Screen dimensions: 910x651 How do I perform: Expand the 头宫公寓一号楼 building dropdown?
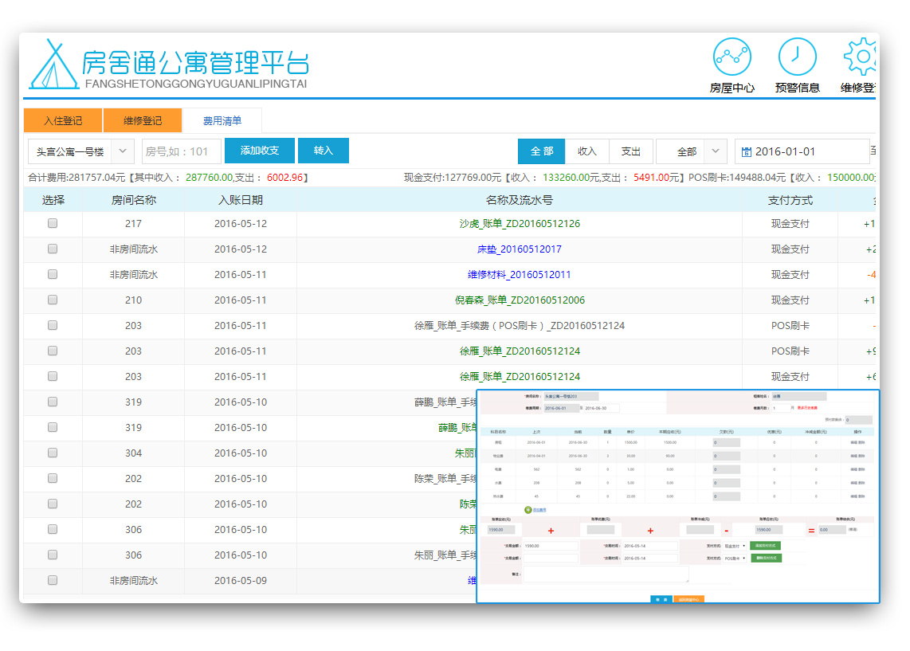(80, 151)
